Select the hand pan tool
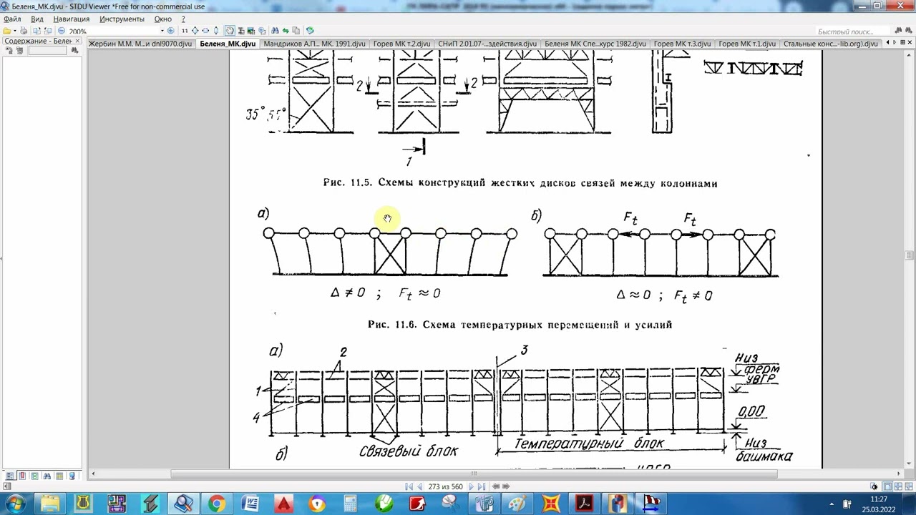This screenshot has height=515, width=916. click(x=230, y=31)
